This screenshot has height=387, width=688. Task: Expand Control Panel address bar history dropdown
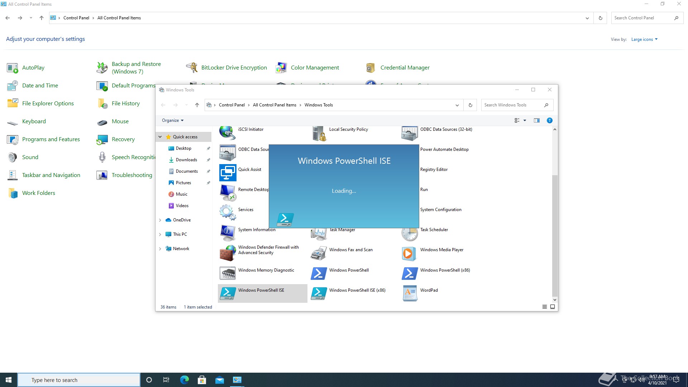pos(587,18)
